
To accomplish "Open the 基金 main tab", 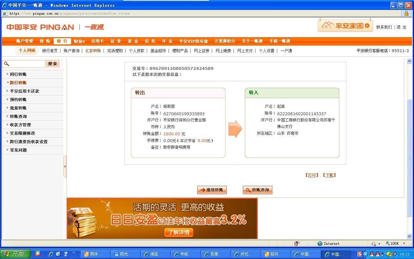I will [133, 41].
